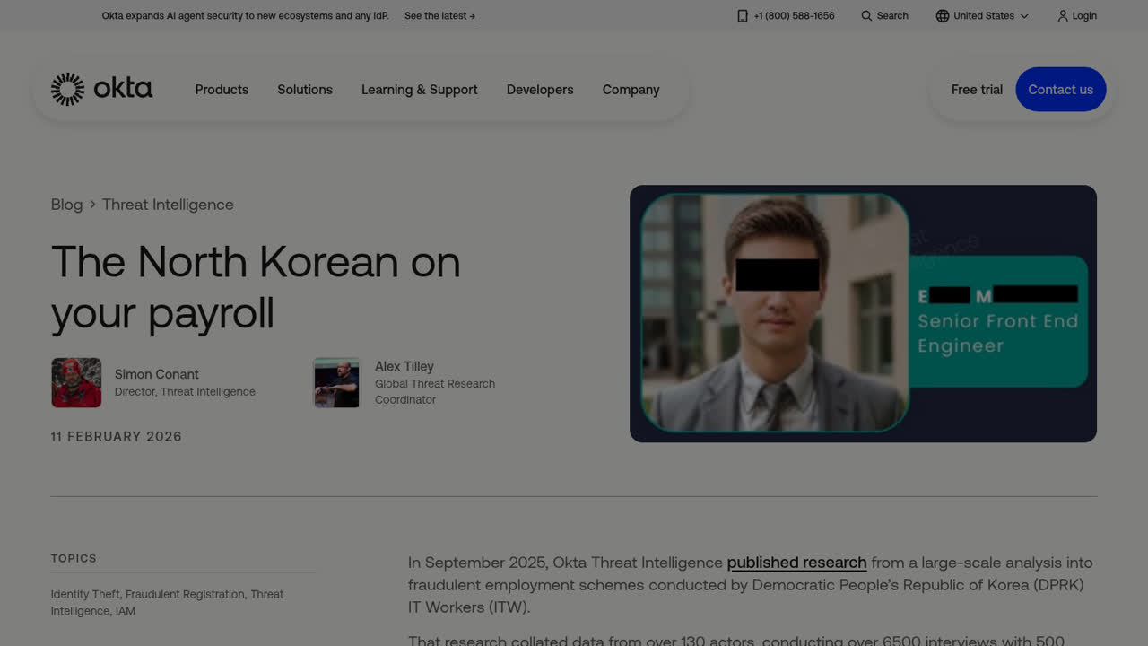Click the user icon next to Login
Viewport: 1148px width, 646px height.
click(x=1063, y=16)
